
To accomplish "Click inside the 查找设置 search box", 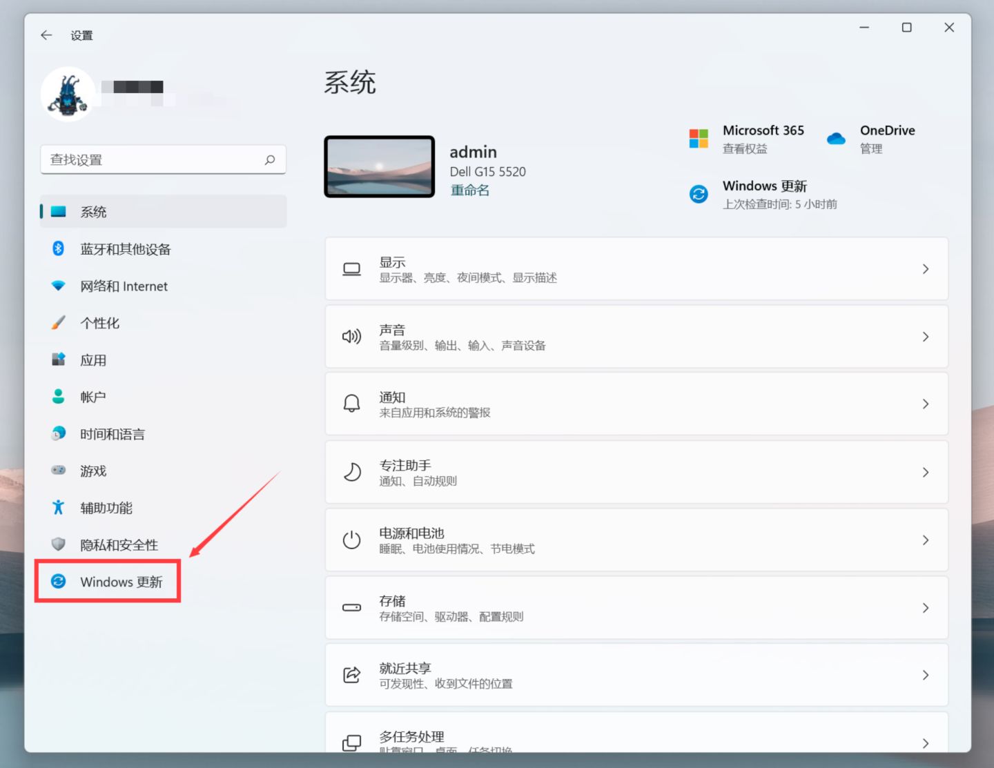I will click(x=164, y=159).
